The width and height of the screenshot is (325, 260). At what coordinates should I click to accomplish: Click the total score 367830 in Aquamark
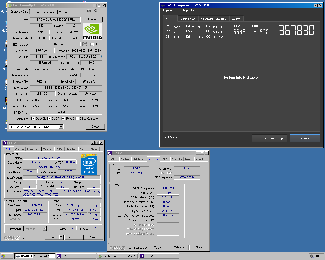tap(296, 30)
